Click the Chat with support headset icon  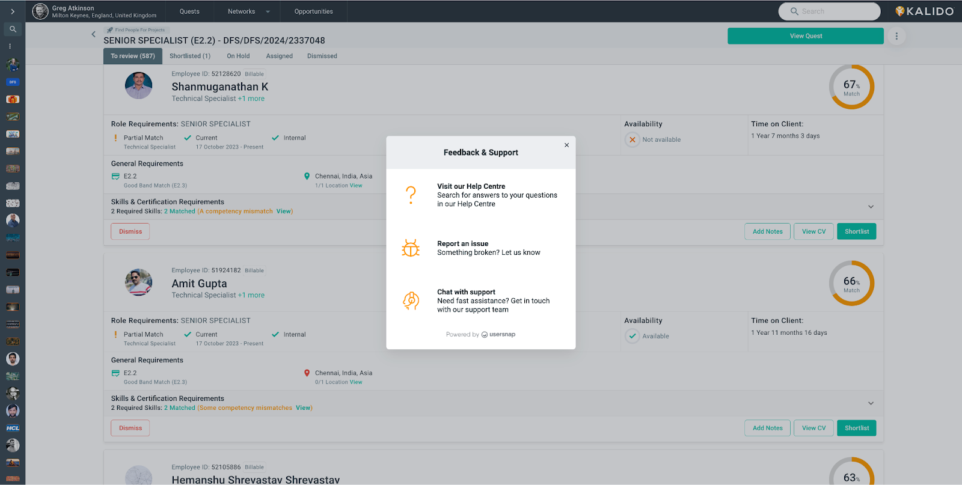point(411,300)
